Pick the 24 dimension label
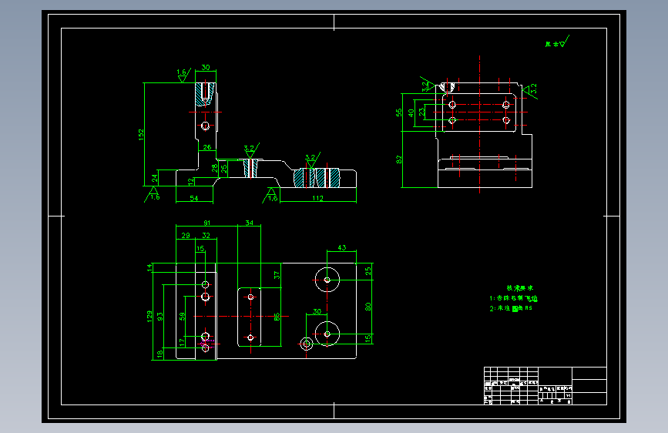The height and width of the screenshot is (433, 668). [155, 178]
